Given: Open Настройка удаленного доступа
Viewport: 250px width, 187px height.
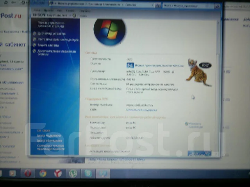Looking at the screenshot, I should [x=58, y=40].
